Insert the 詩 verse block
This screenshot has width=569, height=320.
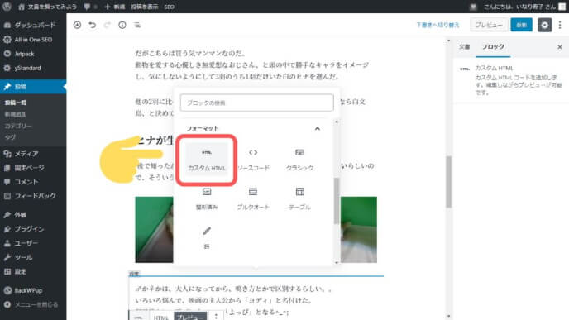coord(207,237)
